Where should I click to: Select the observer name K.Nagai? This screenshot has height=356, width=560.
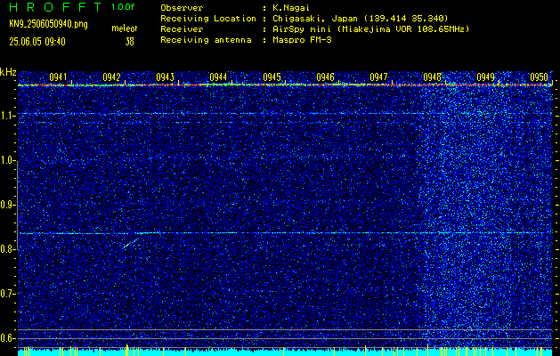(290, 8)
